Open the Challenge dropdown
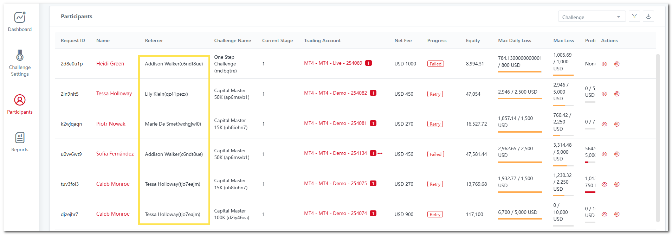The width and height of the screenshot is (672, 235). 592,17
